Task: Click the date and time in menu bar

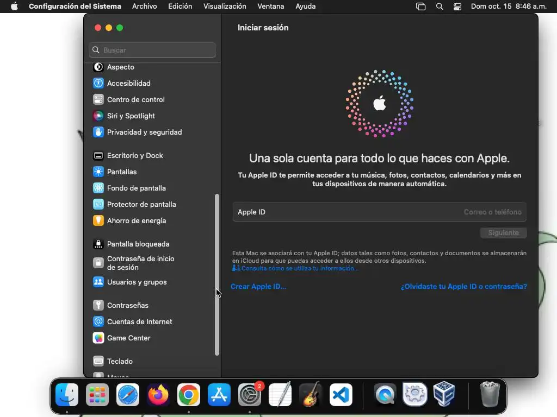Action: pyautogui.click(x=509, y=7)
